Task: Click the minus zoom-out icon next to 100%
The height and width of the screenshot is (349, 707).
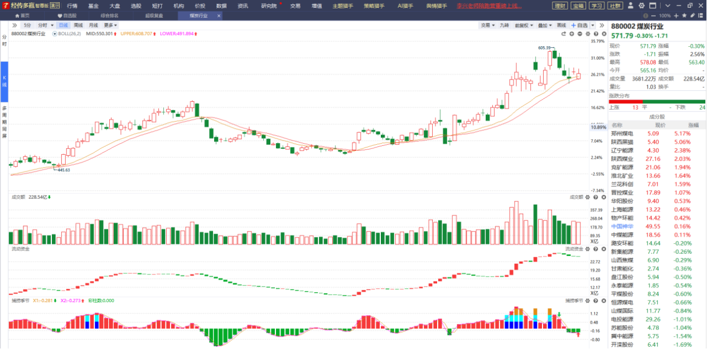Action: (655, 16)
